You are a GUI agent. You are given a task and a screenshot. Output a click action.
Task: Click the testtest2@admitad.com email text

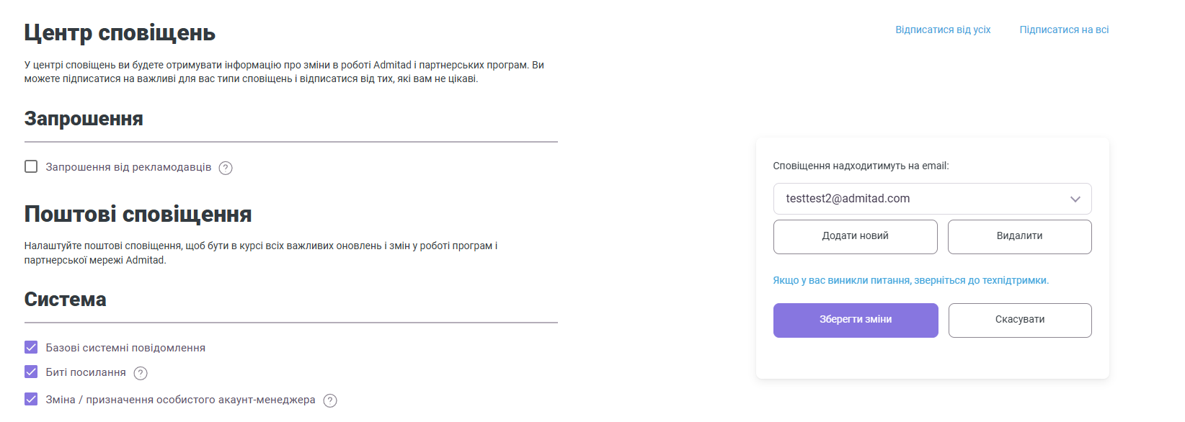click(848, 199)
